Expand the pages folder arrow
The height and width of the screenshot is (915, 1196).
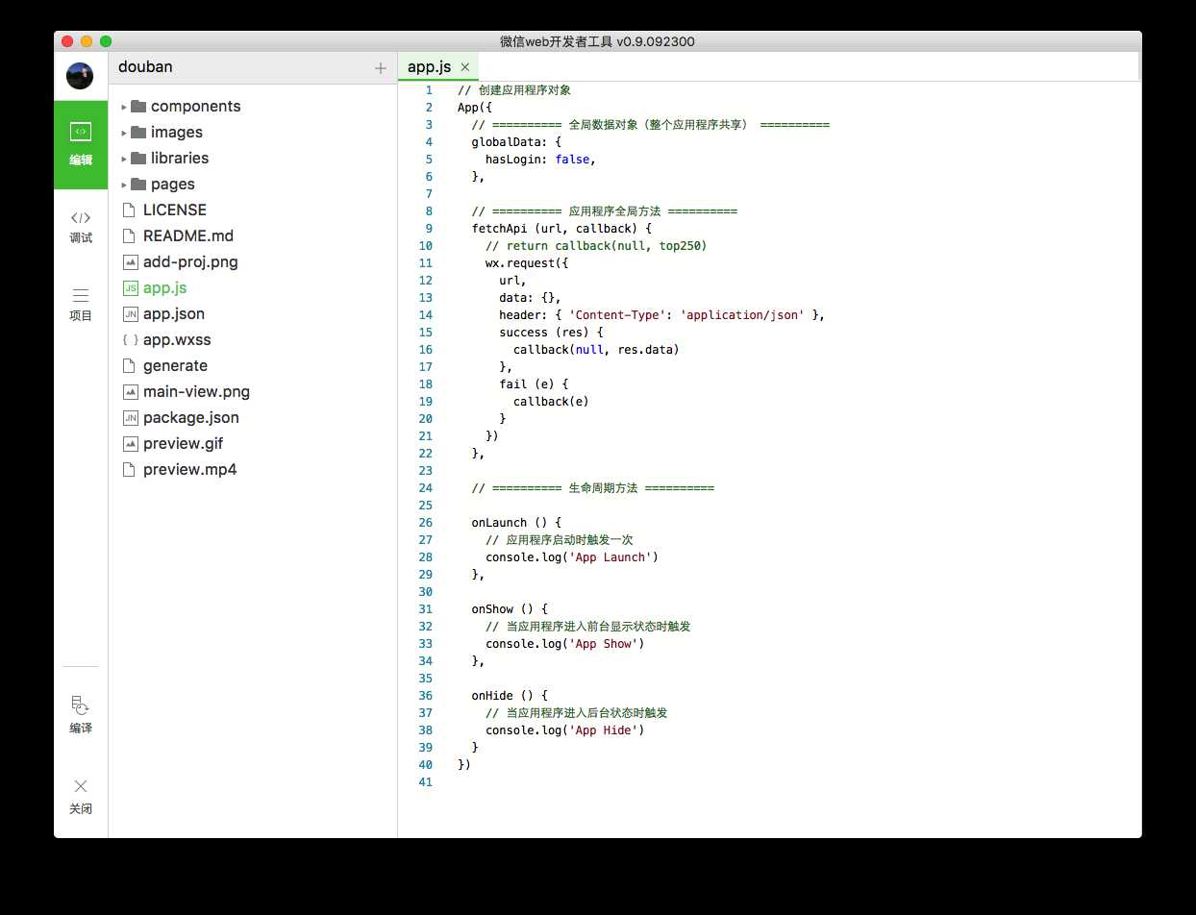tap(124, 185)
